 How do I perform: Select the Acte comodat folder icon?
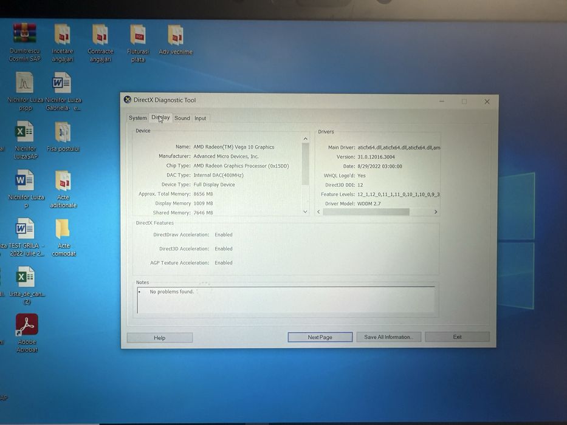pyautogui.click(x=63, y=229)
